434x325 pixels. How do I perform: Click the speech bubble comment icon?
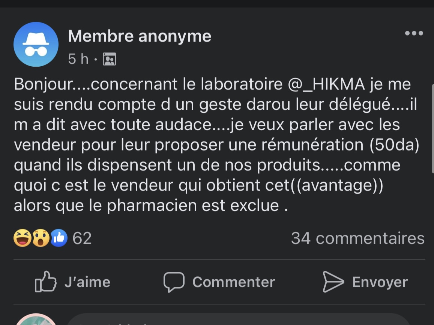[x=174, y=282]
